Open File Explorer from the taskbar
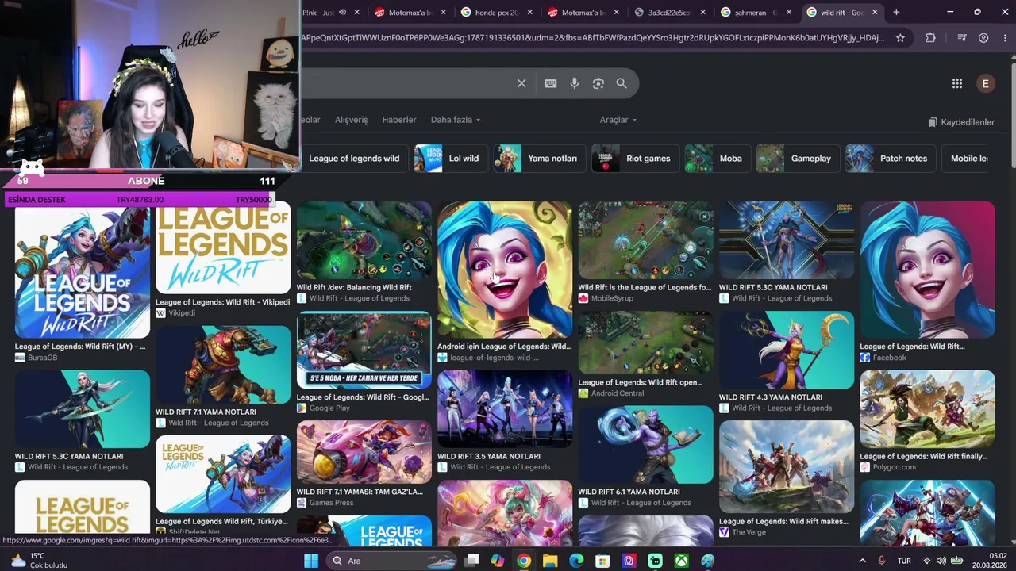This screenshot has height=571, width=1016. [550, 561]
